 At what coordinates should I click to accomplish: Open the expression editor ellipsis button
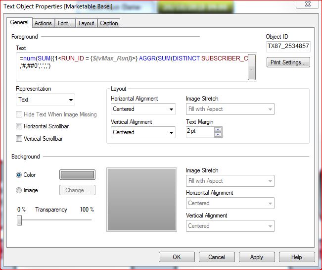(252, 67)
